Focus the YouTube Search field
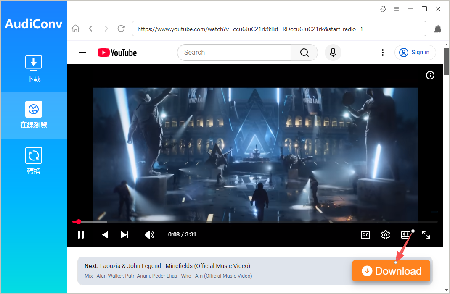This screenshot has width=450, height=294. pos(234,52)
